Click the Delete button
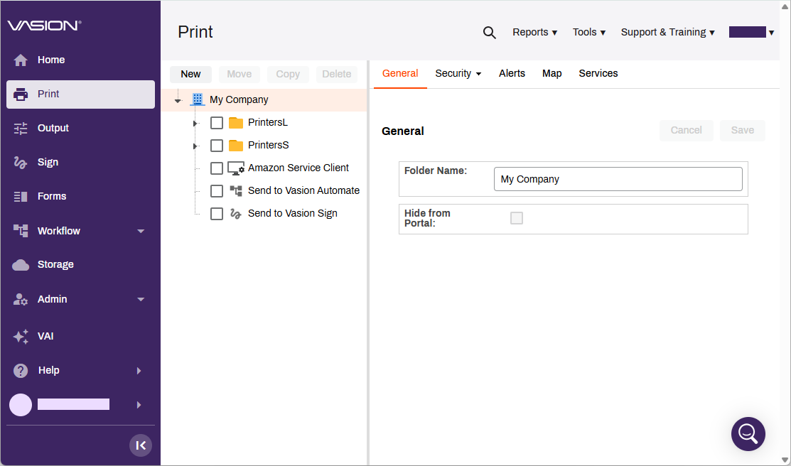Screen dimensions: 791x466 click(336, 74)
